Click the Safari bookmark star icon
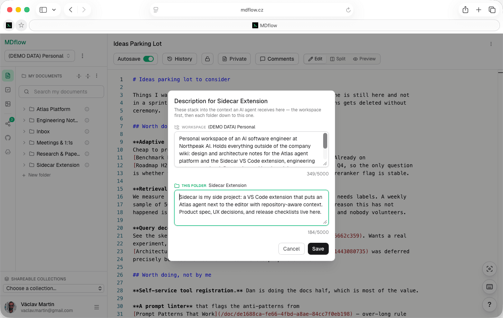This screenshot has height=318, width=503. (21, 25)
